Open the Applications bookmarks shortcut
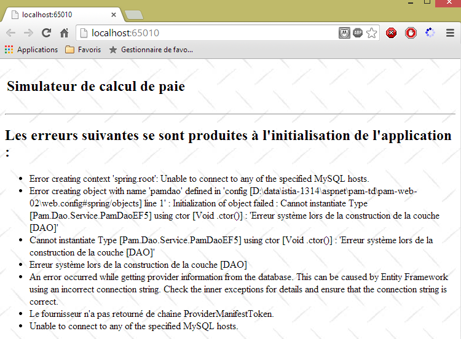 click(31, 50)
